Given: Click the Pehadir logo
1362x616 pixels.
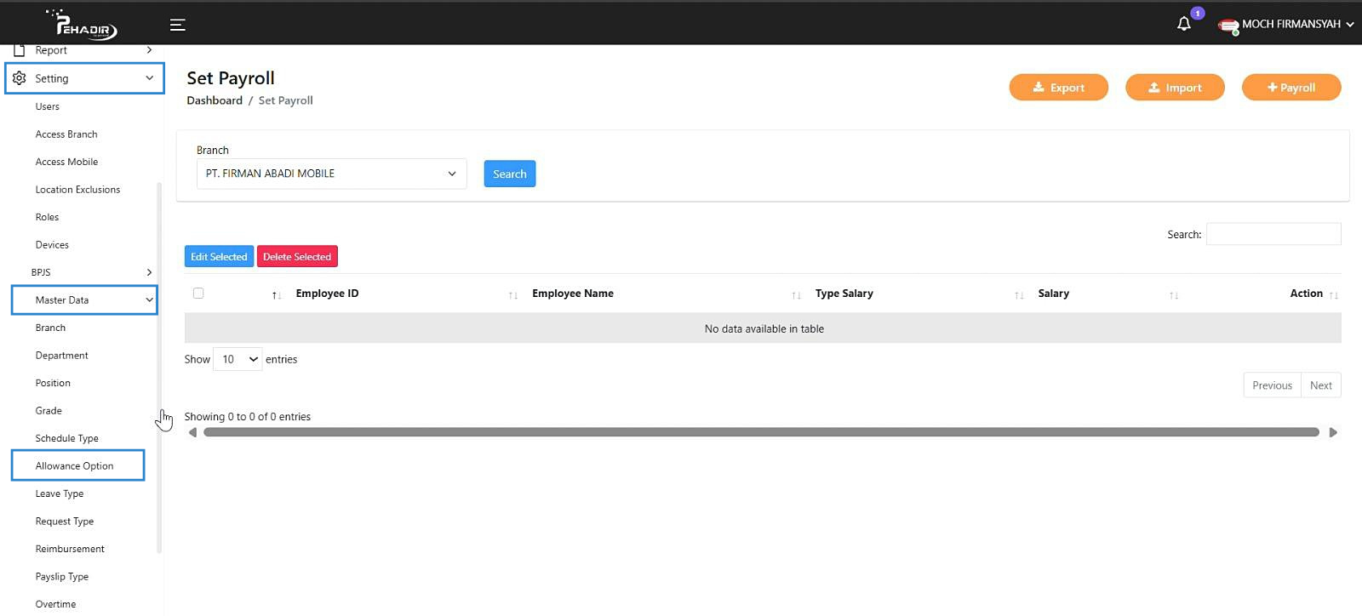Looking at the screenshot, I should pos(83,25).
